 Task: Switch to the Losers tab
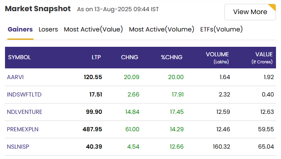pyautogui.click(x=48, y=29)
